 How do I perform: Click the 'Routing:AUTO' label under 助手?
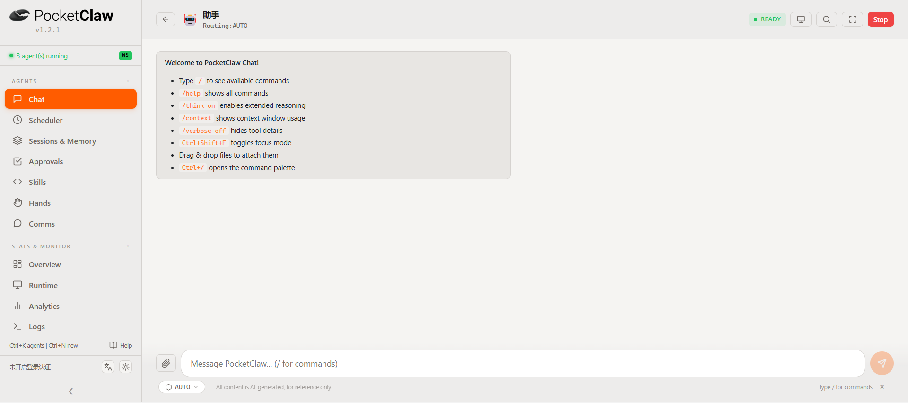tap(225, 26)
